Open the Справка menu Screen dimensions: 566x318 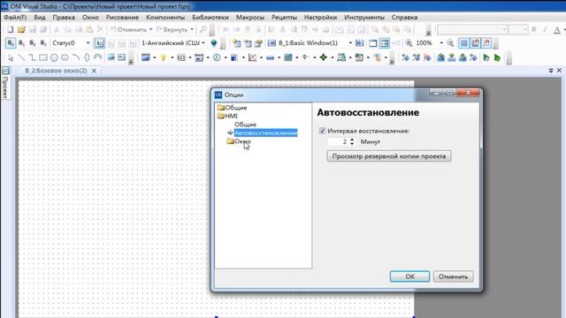click(405, 18)
